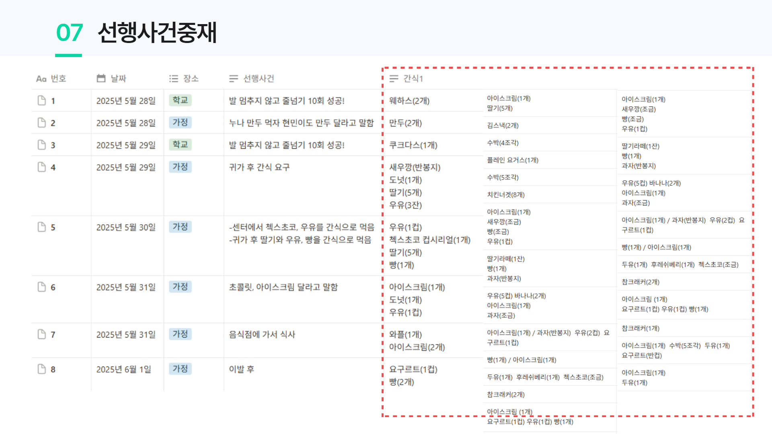Click the page icon in row 4
The image size is (772, 434).
point(41,167)
